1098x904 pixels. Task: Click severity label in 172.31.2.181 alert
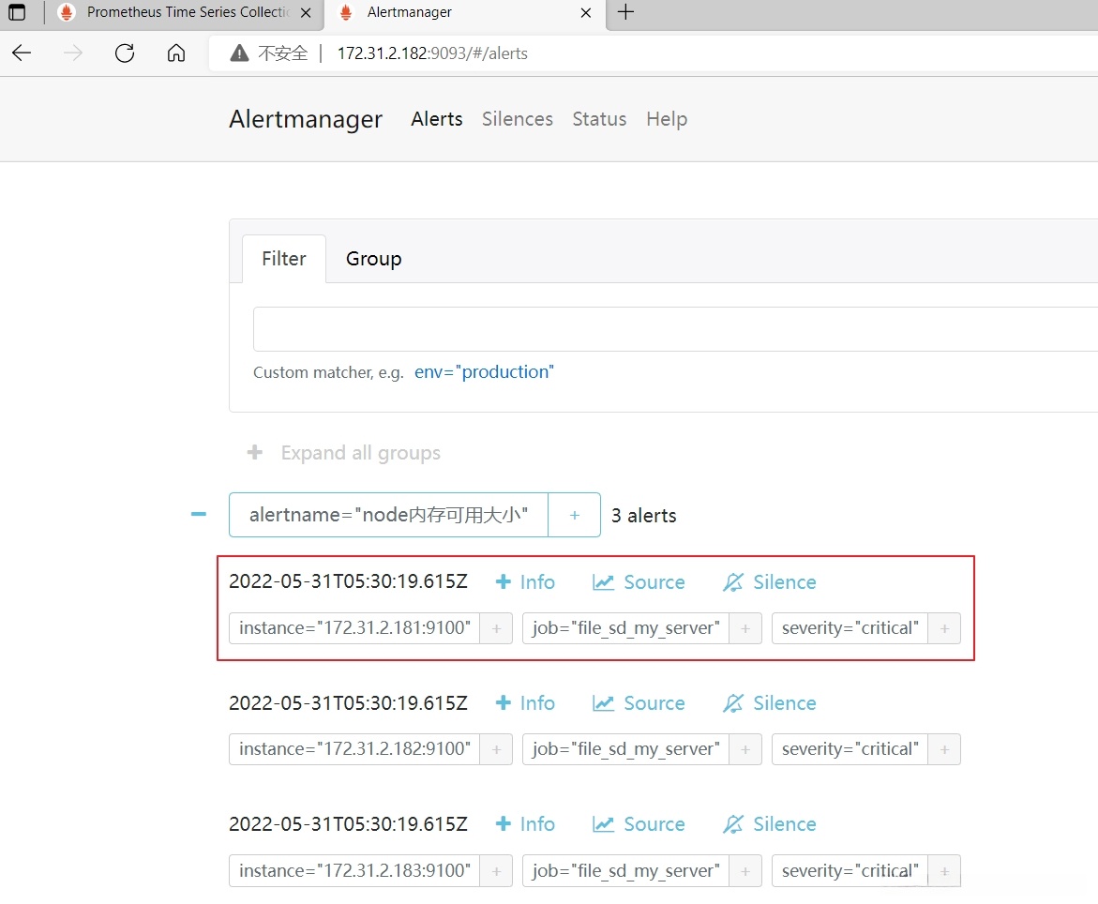click(850, 628)
